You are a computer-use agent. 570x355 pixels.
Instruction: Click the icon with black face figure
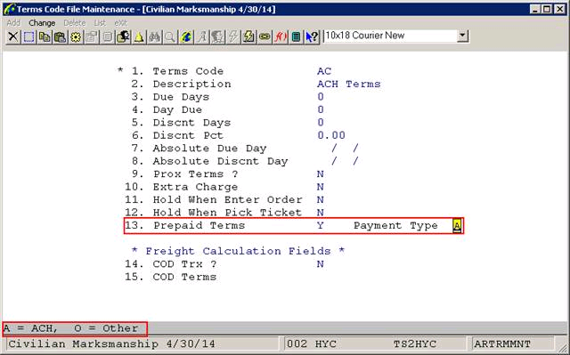123,36
